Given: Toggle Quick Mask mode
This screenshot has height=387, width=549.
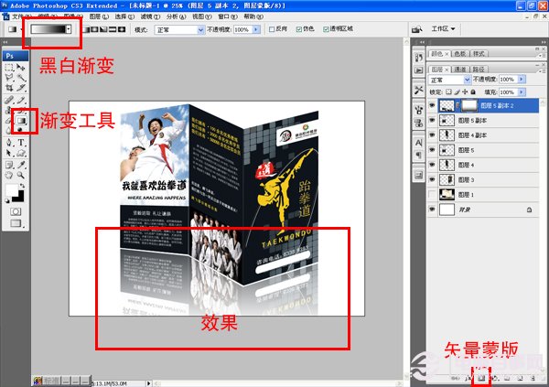Looking at the screenshot, I should click(16, 211).
